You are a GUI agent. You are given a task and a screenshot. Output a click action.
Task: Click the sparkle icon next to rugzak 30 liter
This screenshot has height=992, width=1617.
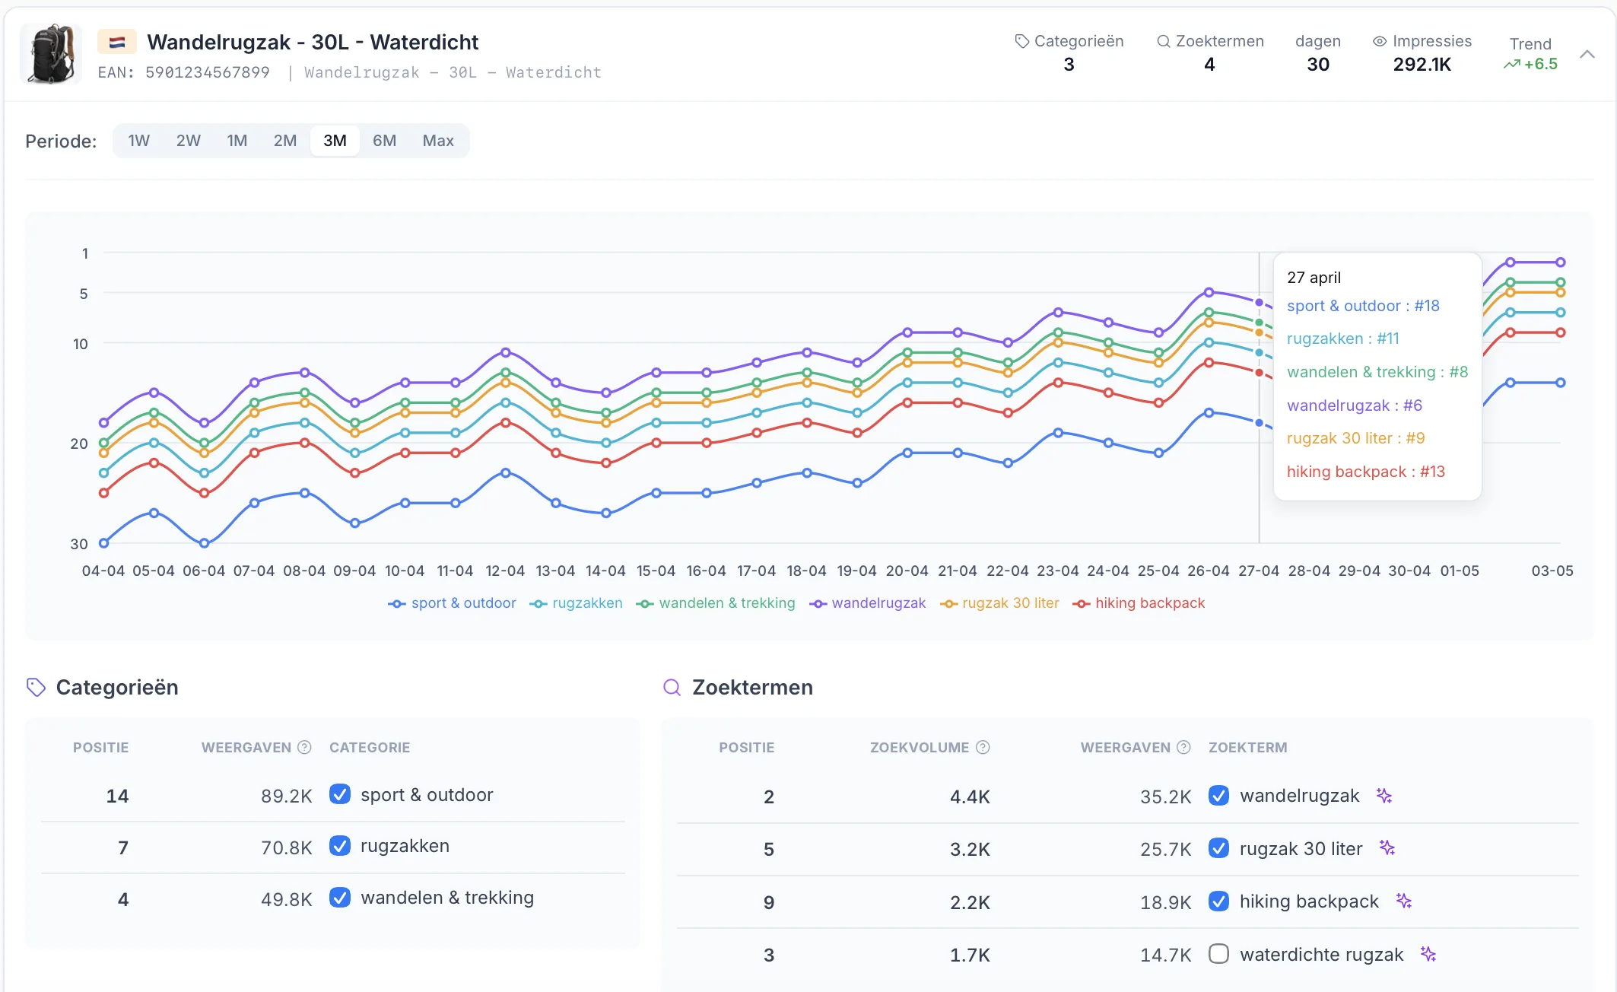[x=1387, y=847]
